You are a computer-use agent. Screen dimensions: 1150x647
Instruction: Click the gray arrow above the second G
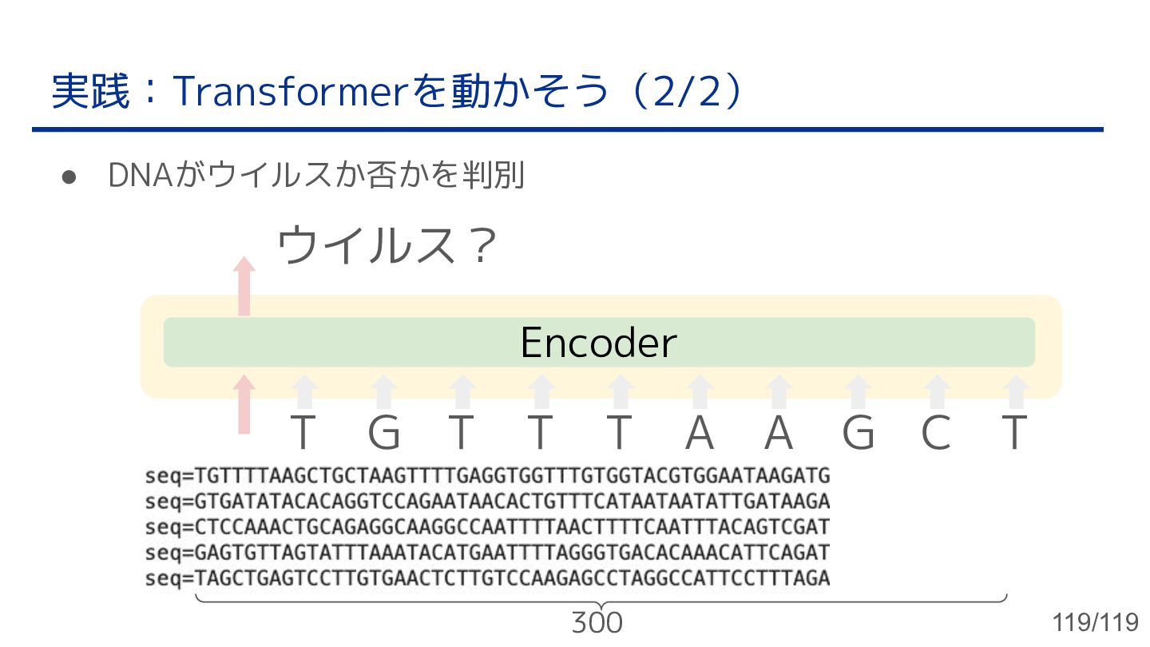[858, 391]
